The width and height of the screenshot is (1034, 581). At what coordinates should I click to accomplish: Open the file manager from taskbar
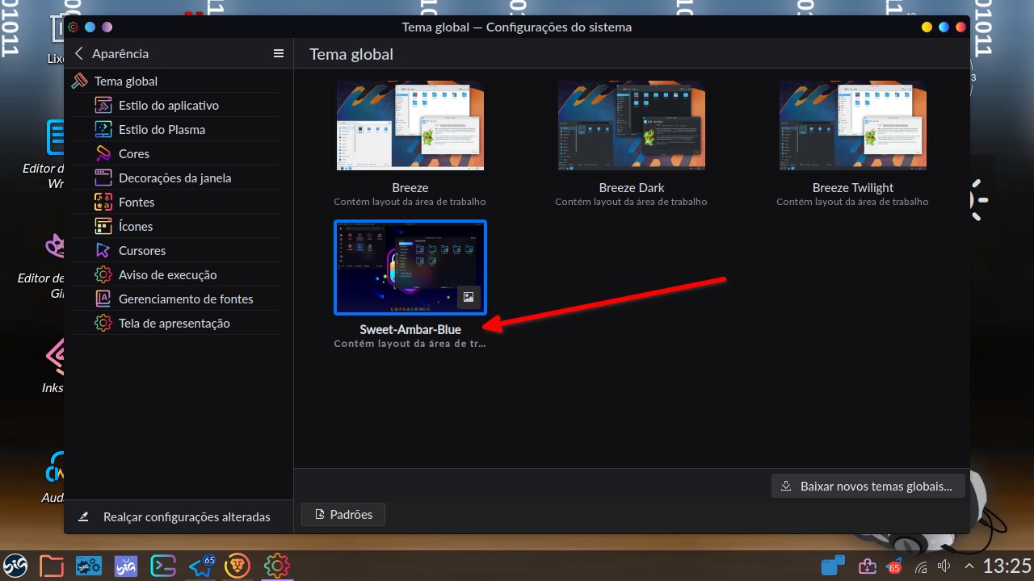tap(52, 566)
